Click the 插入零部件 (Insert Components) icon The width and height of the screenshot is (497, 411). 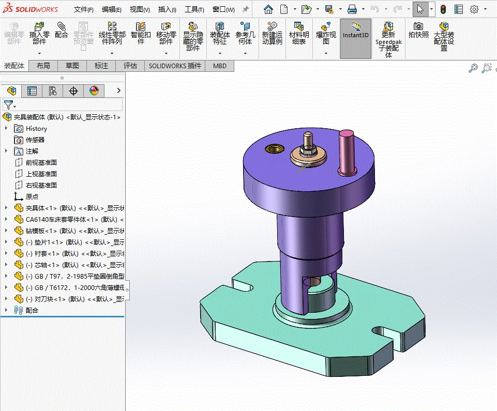click(x=39, y=34)
